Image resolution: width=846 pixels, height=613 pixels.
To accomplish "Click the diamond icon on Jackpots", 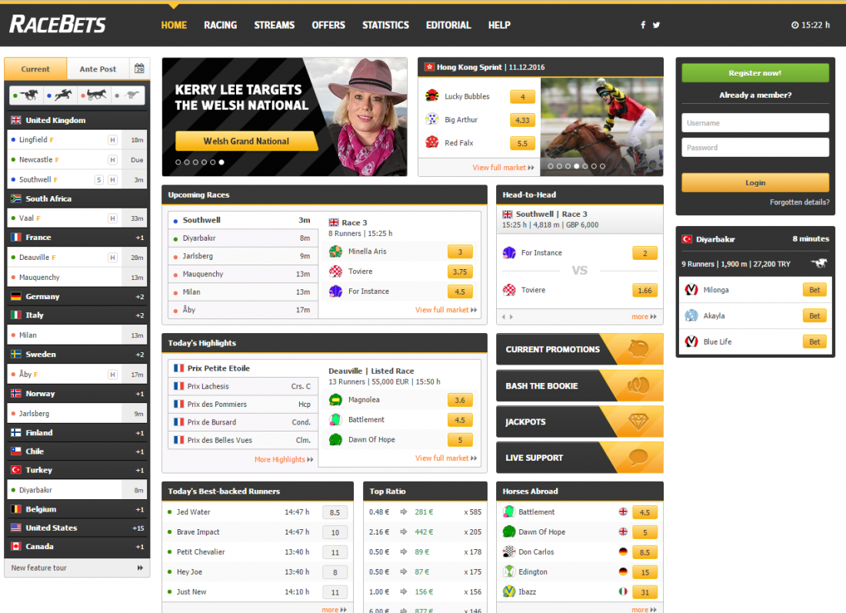I will coord(638,421).
